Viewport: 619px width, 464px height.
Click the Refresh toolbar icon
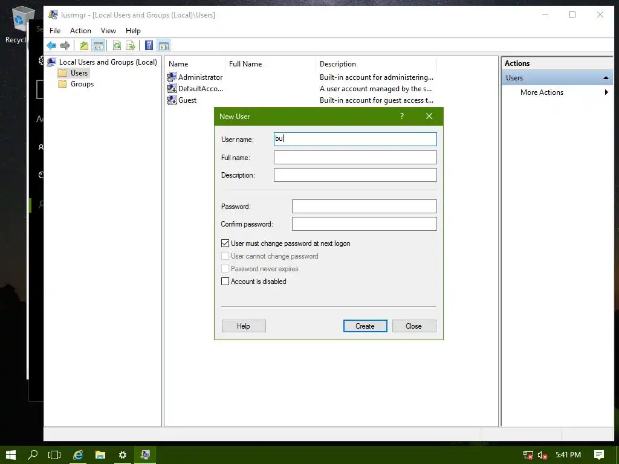coord(117,45)
